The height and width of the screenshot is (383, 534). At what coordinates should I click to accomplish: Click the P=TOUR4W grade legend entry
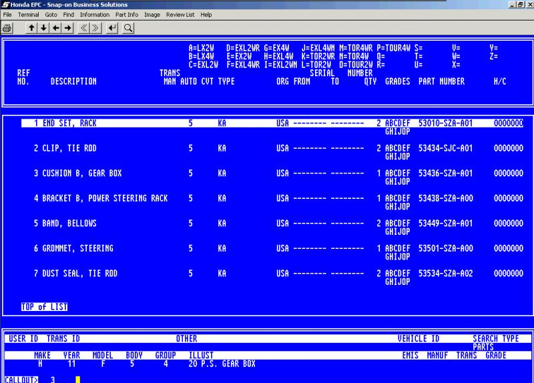(x=393, y=48)
